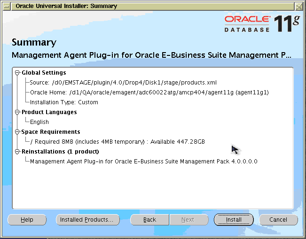Select the Space Requirements heading

[51, 132]
